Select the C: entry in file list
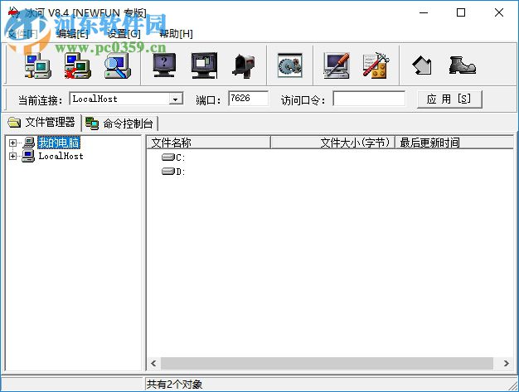The width and height of the screenshot is (519, 392). coord(173,157)
